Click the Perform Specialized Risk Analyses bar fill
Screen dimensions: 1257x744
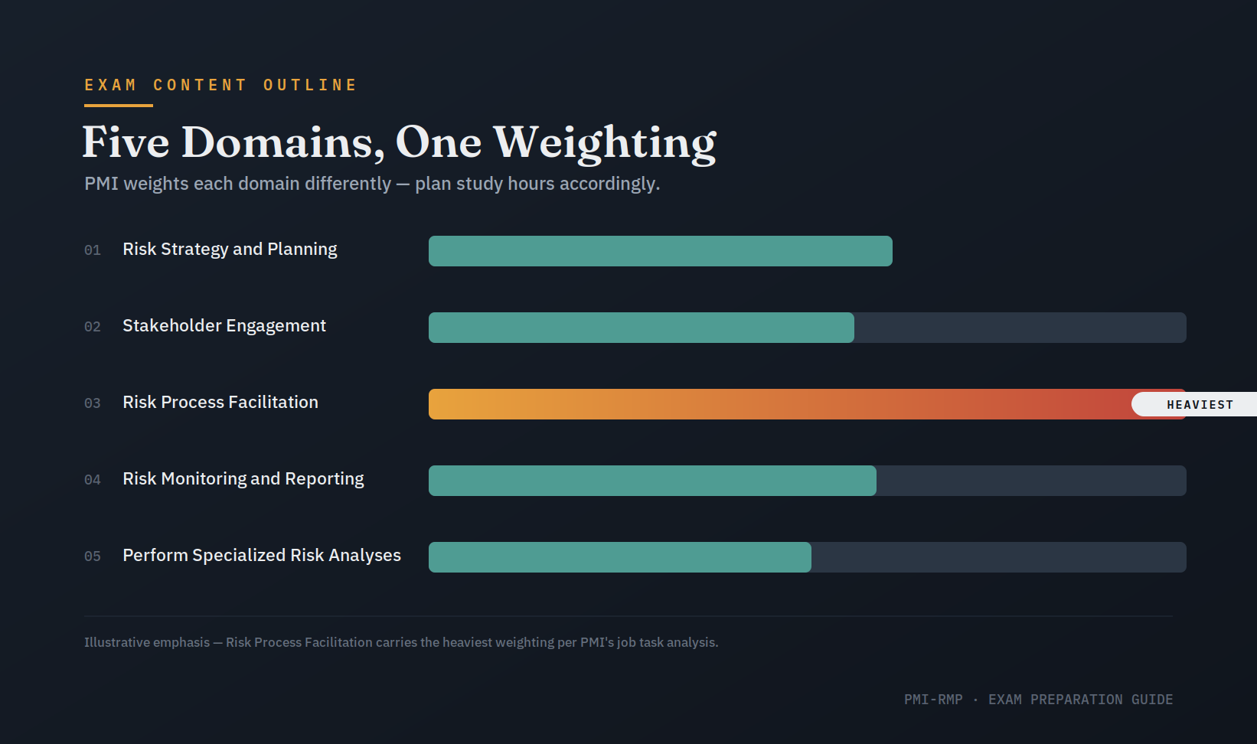[x=620, y=557]
